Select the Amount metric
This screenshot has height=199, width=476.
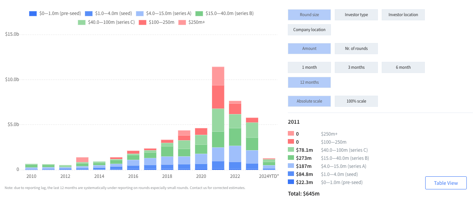309,49
